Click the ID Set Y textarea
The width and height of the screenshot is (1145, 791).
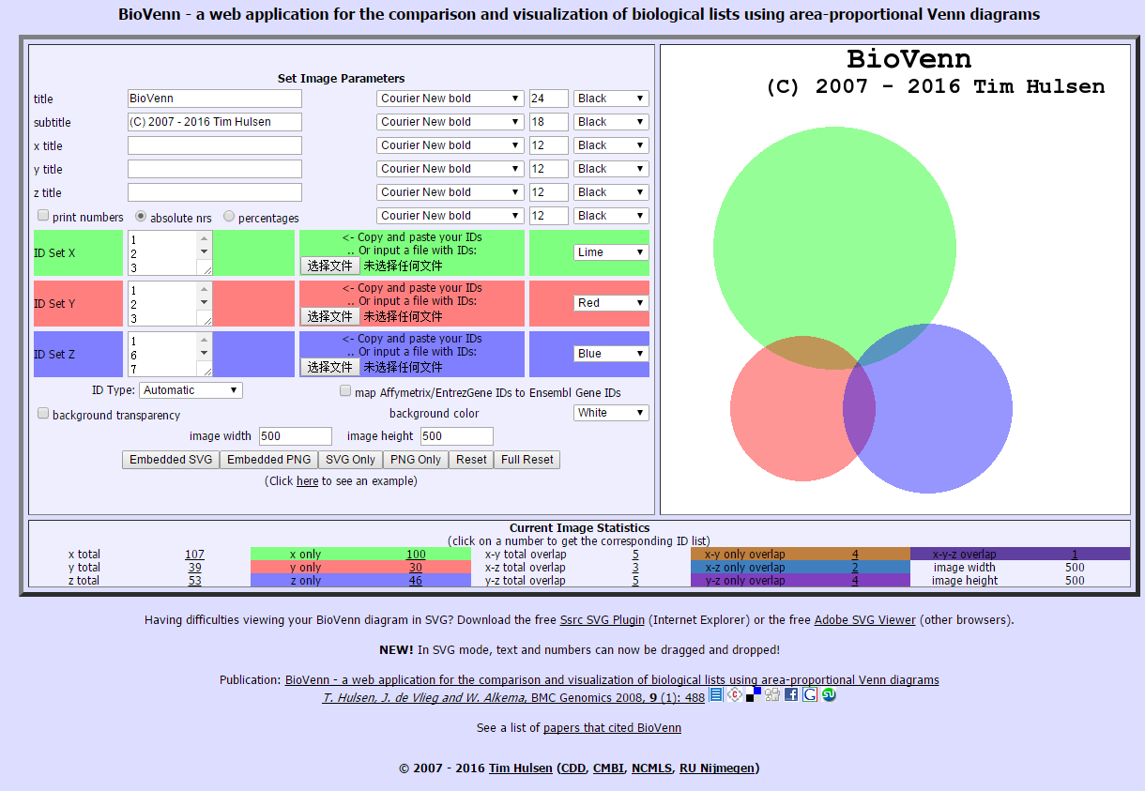(x=170, y=304)
